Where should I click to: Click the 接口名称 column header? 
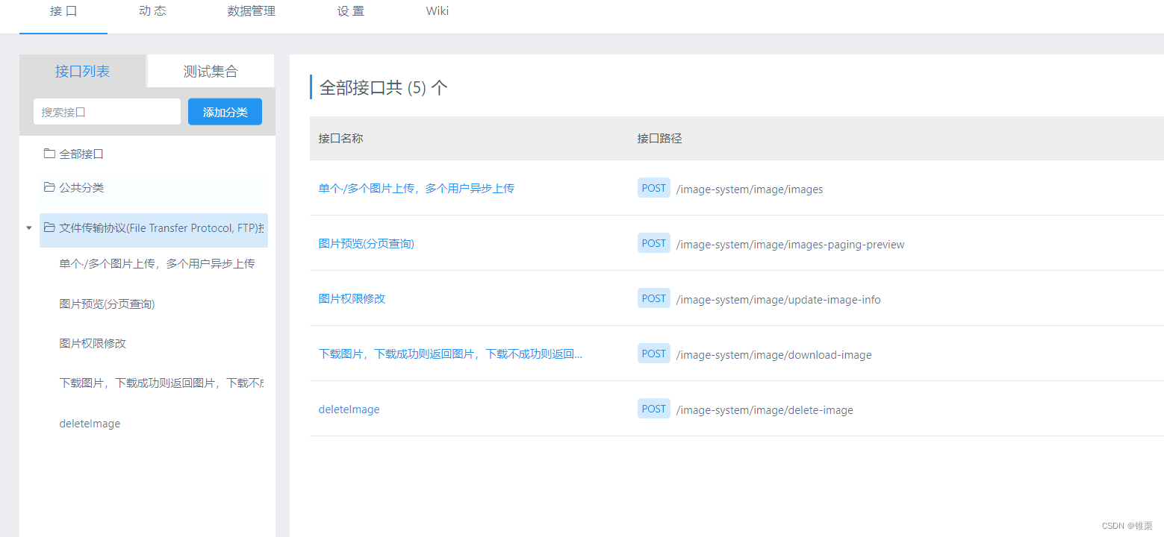click(340, 139)
